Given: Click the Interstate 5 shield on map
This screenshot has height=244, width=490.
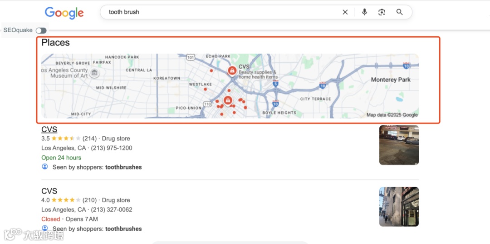Looking at the screenshot, I should pos(275,84).
